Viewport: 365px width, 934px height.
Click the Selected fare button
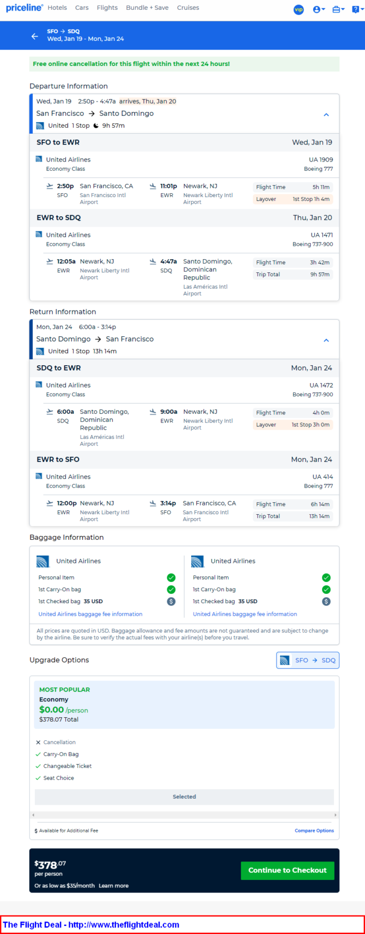coord(184,797)
